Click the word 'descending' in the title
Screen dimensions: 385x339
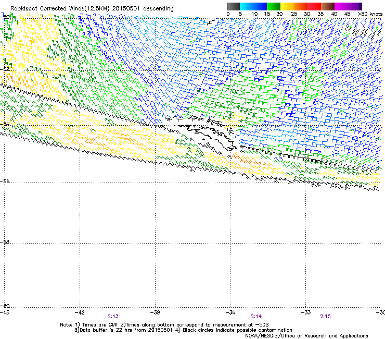point(158,9)
